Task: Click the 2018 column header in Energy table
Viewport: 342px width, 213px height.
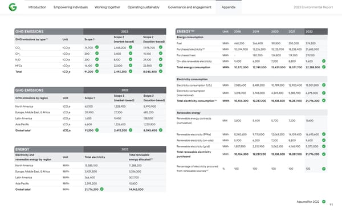Action: (x=237, y=32)
